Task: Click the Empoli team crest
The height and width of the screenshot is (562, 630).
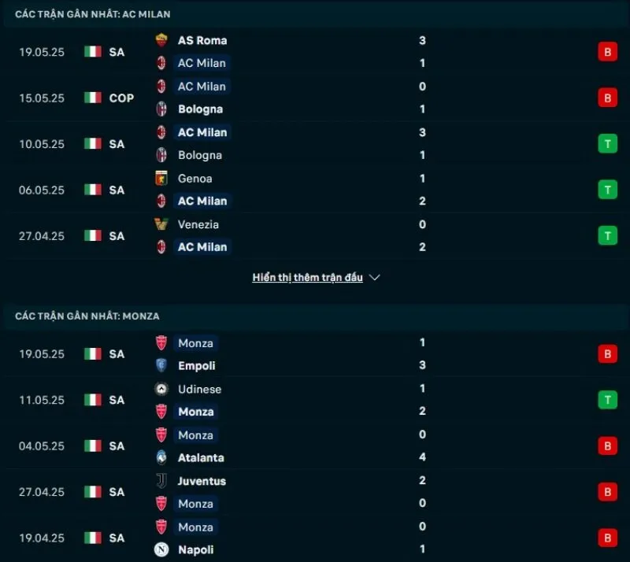Action: click(x=162, y=366)
